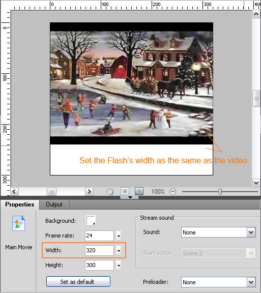Open the Background color swatch
Screen dimensions: 261x293
pos(91,221)
